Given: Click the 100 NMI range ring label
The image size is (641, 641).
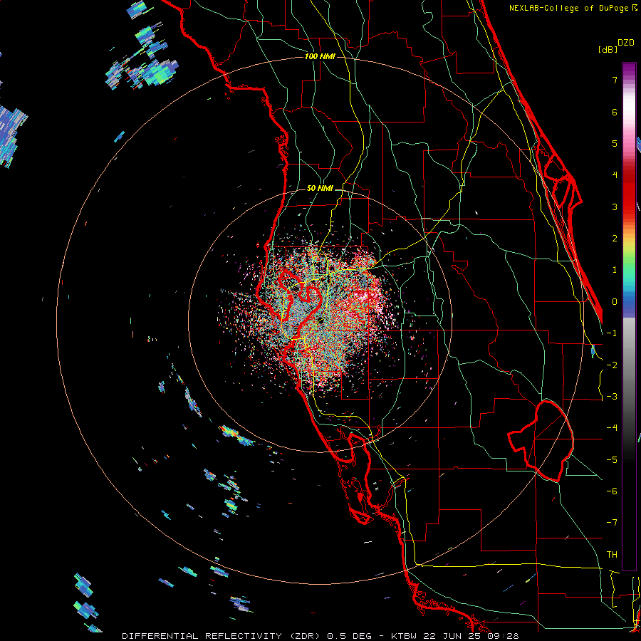Looking at the screenshot, I should click(x=320, y=56).
